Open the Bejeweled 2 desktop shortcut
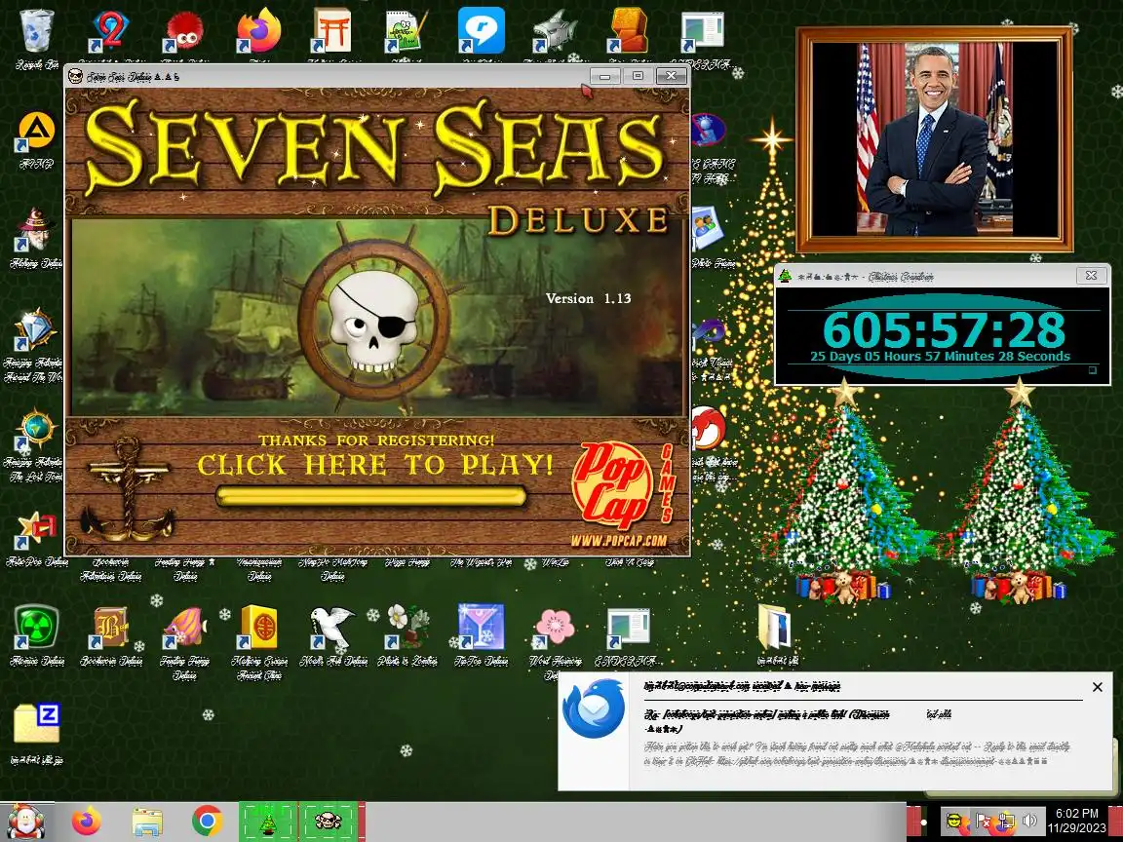Viewport: 1123px width, 842px height. [x=109, y=31]
